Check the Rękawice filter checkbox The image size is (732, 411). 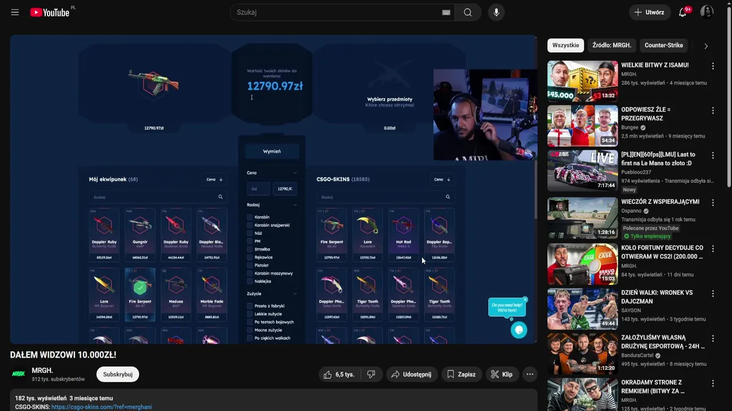click(250, 257)
